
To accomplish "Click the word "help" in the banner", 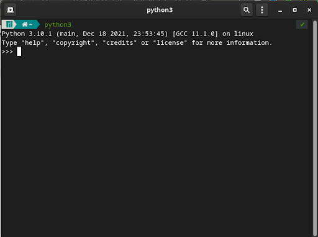I will click(x=32, y=43).
